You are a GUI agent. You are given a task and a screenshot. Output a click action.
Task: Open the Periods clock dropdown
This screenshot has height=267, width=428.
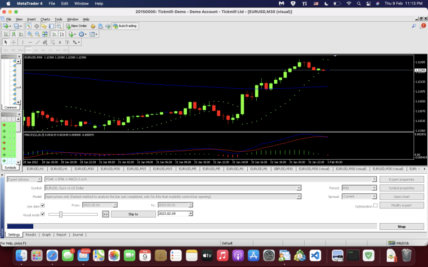point(82,34)
